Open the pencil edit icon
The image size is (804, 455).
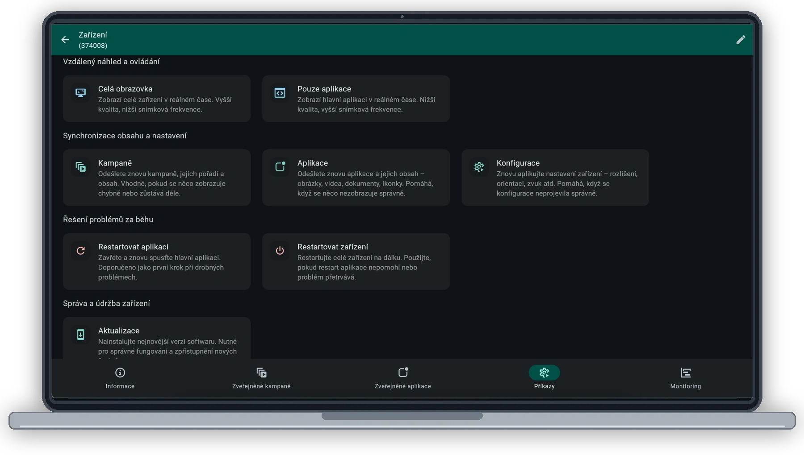[x=741, y=40]
